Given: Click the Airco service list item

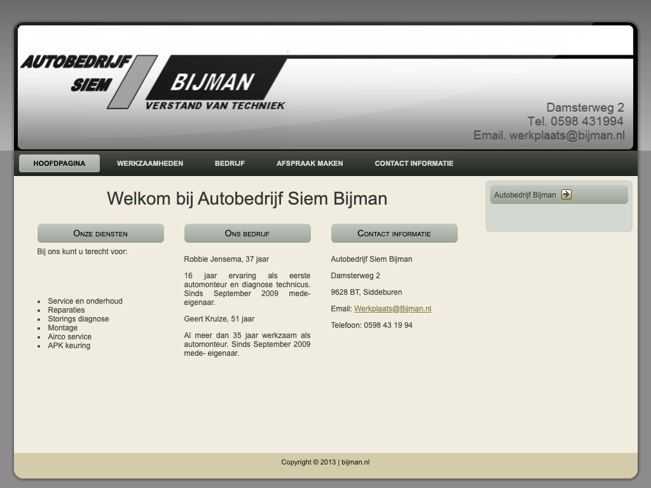Looking at the screenshot, I should pyautogui.click(x=70, y=337).
